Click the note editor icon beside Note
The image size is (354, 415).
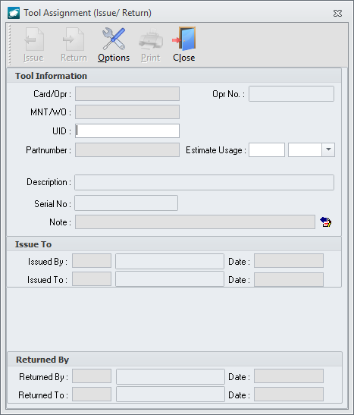coord(326,222)
